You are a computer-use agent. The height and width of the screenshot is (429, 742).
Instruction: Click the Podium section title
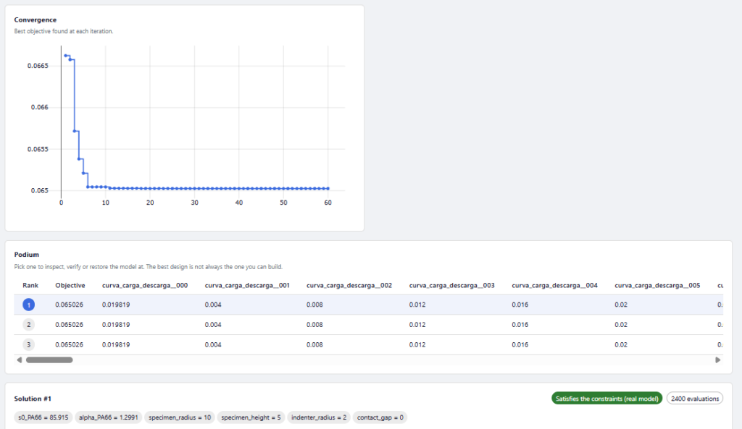click(x=27, y=255)
